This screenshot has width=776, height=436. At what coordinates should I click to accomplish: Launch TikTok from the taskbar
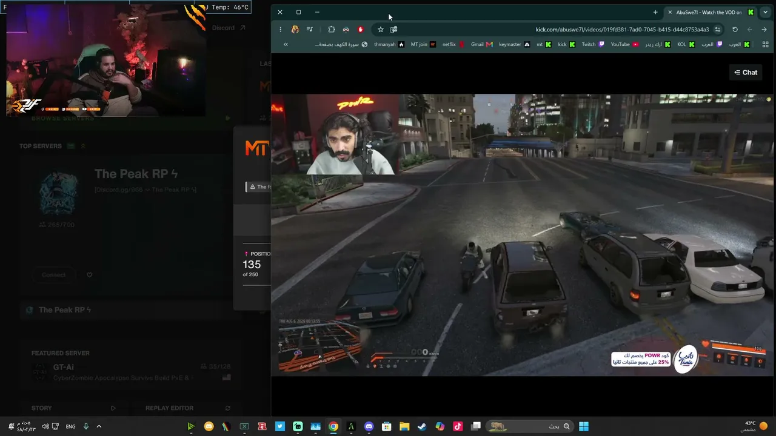point(458,426)
